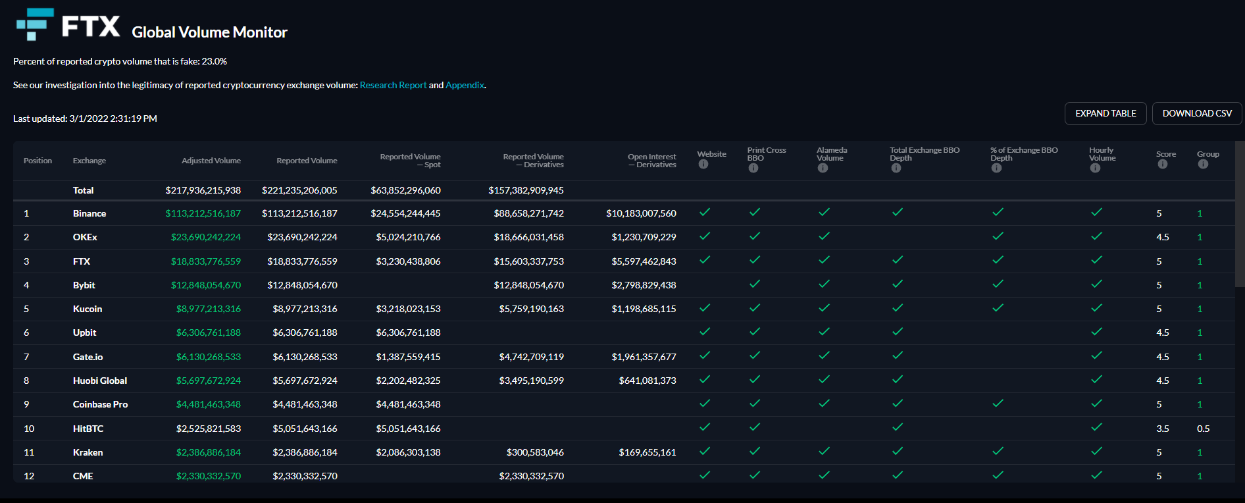Open the Hourly Volume info icon

coord(1095,168)
